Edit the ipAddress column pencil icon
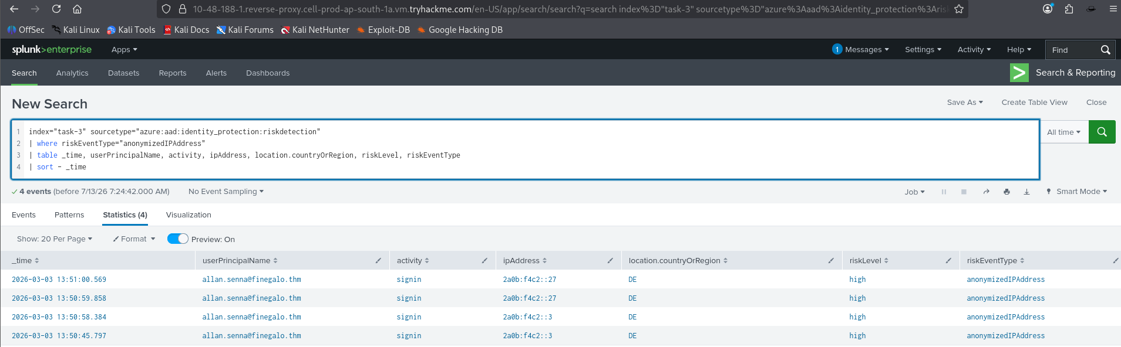 pyautogui.click(x=610, y=260)
